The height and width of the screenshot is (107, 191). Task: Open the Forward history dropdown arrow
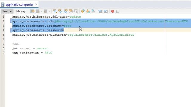pos(49,11)
